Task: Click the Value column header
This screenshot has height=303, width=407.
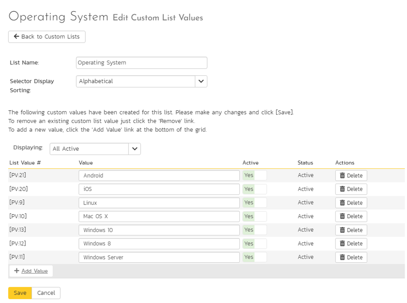Action: coord(86,163)
